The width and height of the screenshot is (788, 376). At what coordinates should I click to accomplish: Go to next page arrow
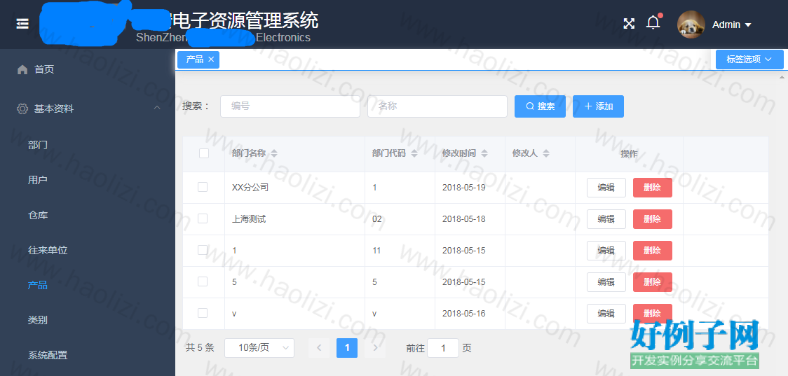375,347
